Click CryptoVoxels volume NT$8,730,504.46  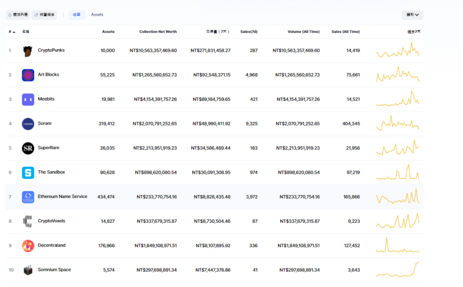click(212, 221)
